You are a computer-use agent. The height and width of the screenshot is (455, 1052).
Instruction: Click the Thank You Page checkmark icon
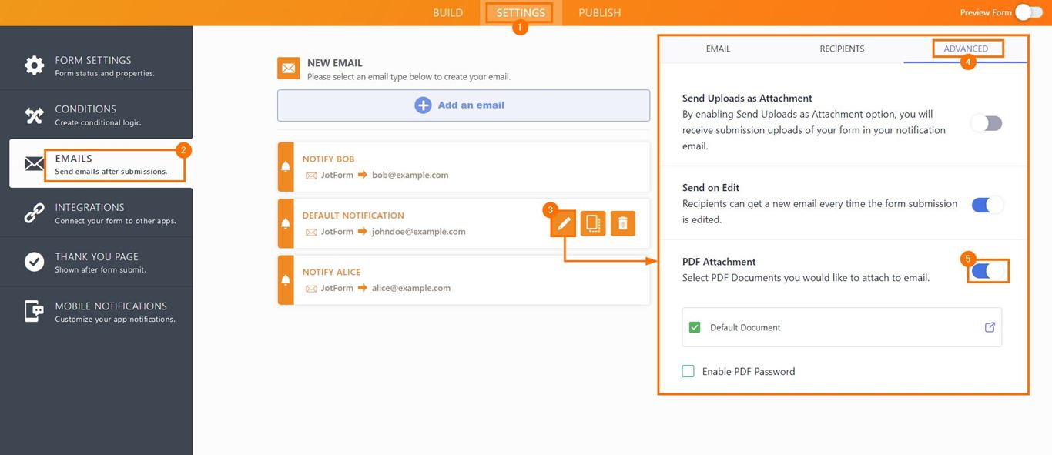point(34,263)
